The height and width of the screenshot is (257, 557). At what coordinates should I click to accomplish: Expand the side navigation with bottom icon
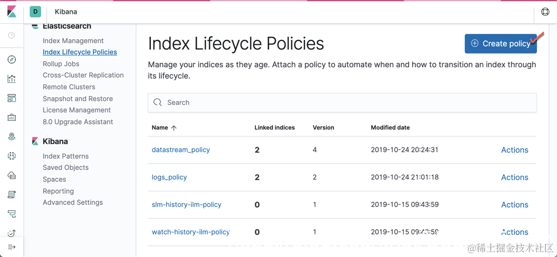point(12,247)
